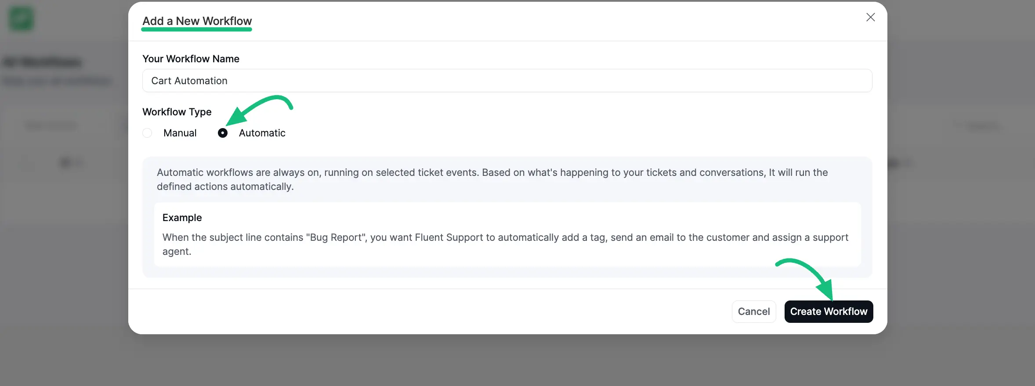The height and width of the screenshot is (386, 1035).
Task: Click the blurred subtitle under the Workflows heading
Action: tap(57, 81)
